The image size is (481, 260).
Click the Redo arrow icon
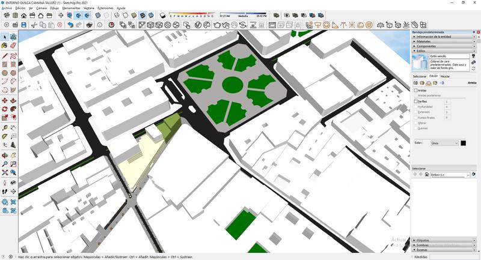coord(79,25)
